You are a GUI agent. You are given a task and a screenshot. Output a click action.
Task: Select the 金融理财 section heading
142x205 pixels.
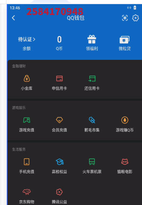pos(19,66)
